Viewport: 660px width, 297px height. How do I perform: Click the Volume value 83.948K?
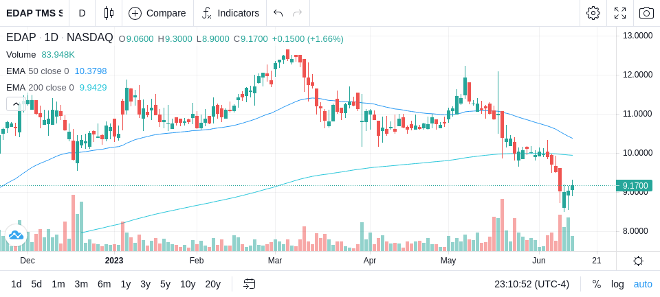58,55
